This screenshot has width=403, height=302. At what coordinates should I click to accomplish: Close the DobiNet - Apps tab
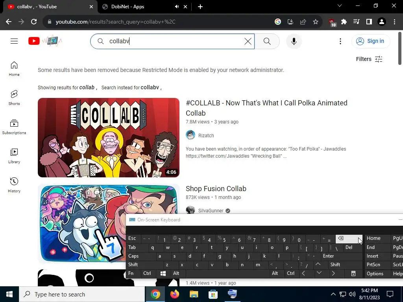(x=185, y=7)
